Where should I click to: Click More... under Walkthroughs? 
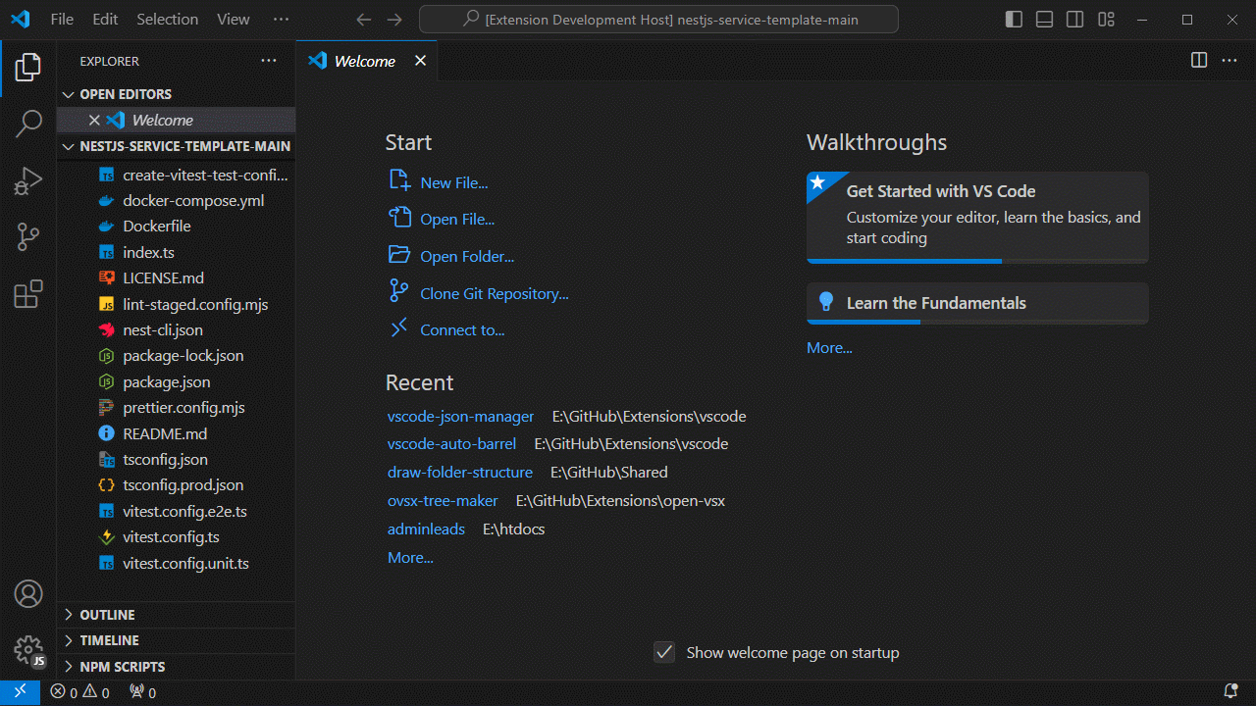click(x=829, y=347)
